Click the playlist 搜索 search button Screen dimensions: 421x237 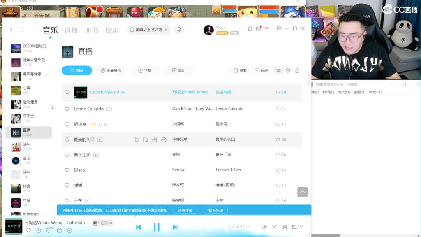tap(240, 70)
